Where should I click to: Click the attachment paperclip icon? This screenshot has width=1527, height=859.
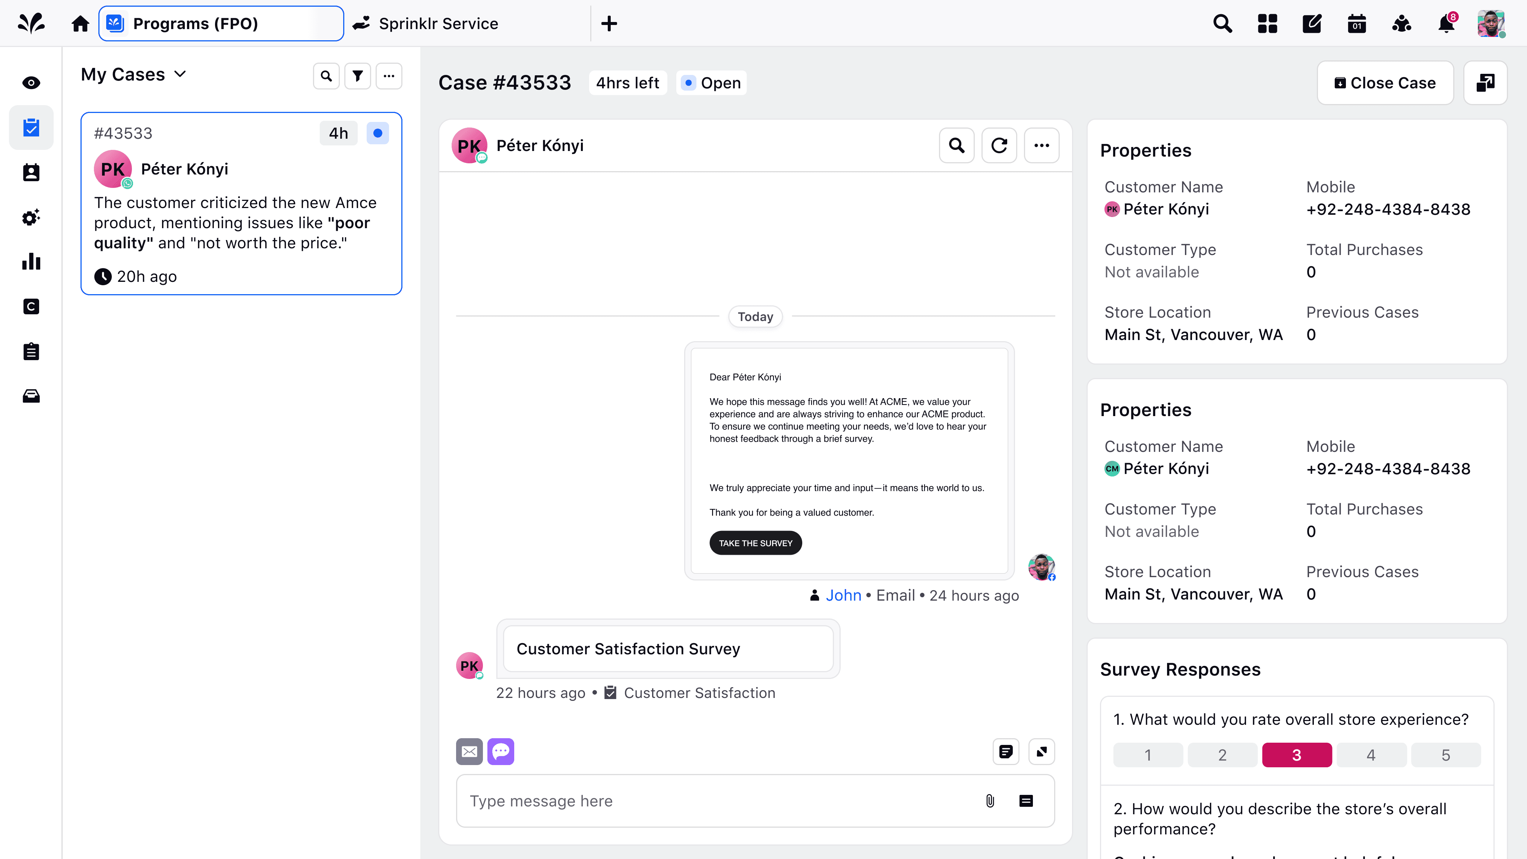pyautogui.click(x=989, y=801)
